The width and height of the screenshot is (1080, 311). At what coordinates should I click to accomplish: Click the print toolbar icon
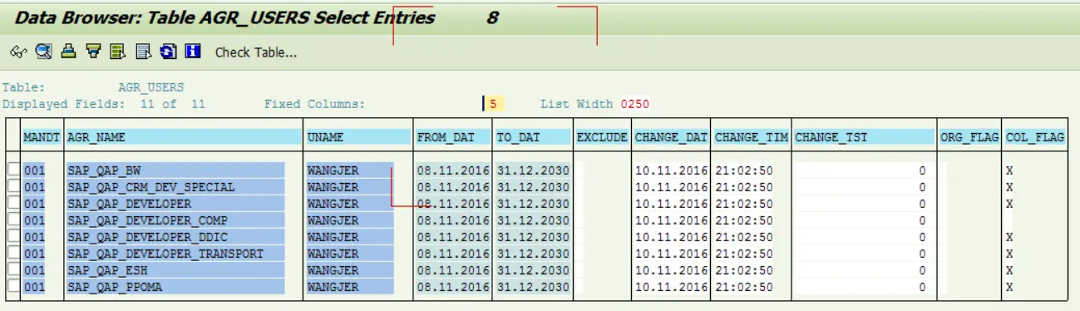[x=69, y=52]
